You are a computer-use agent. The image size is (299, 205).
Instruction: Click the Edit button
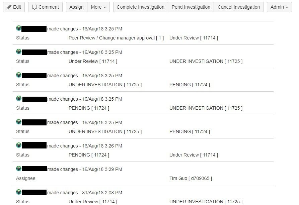tap(14, 7)
